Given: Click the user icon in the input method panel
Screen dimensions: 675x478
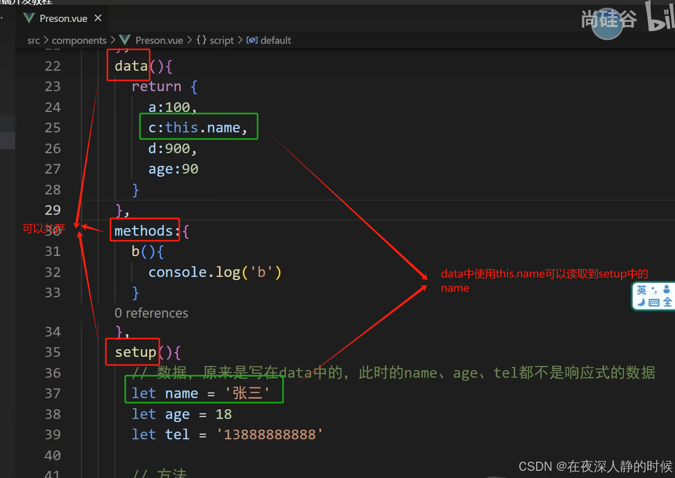Looking at the screenshot, I should pos(666,289).
